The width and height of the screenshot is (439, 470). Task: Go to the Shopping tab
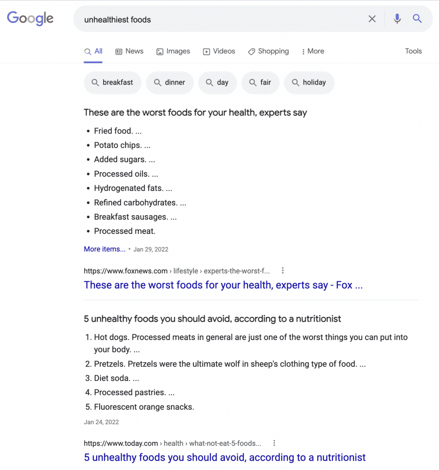pos(268,51)
